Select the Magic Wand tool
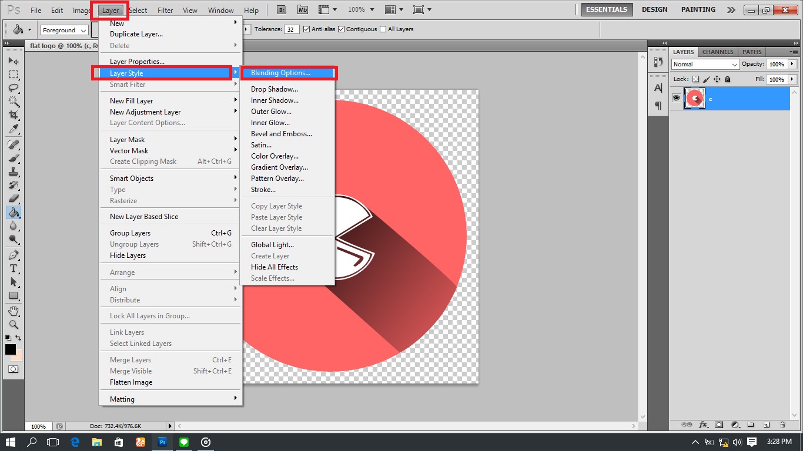The image size is (803, 451). pos(14,102)
